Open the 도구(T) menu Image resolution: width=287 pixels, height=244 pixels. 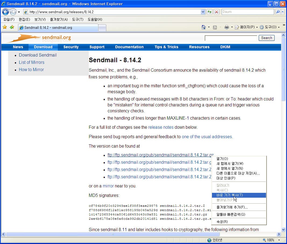tap(78, 19)
